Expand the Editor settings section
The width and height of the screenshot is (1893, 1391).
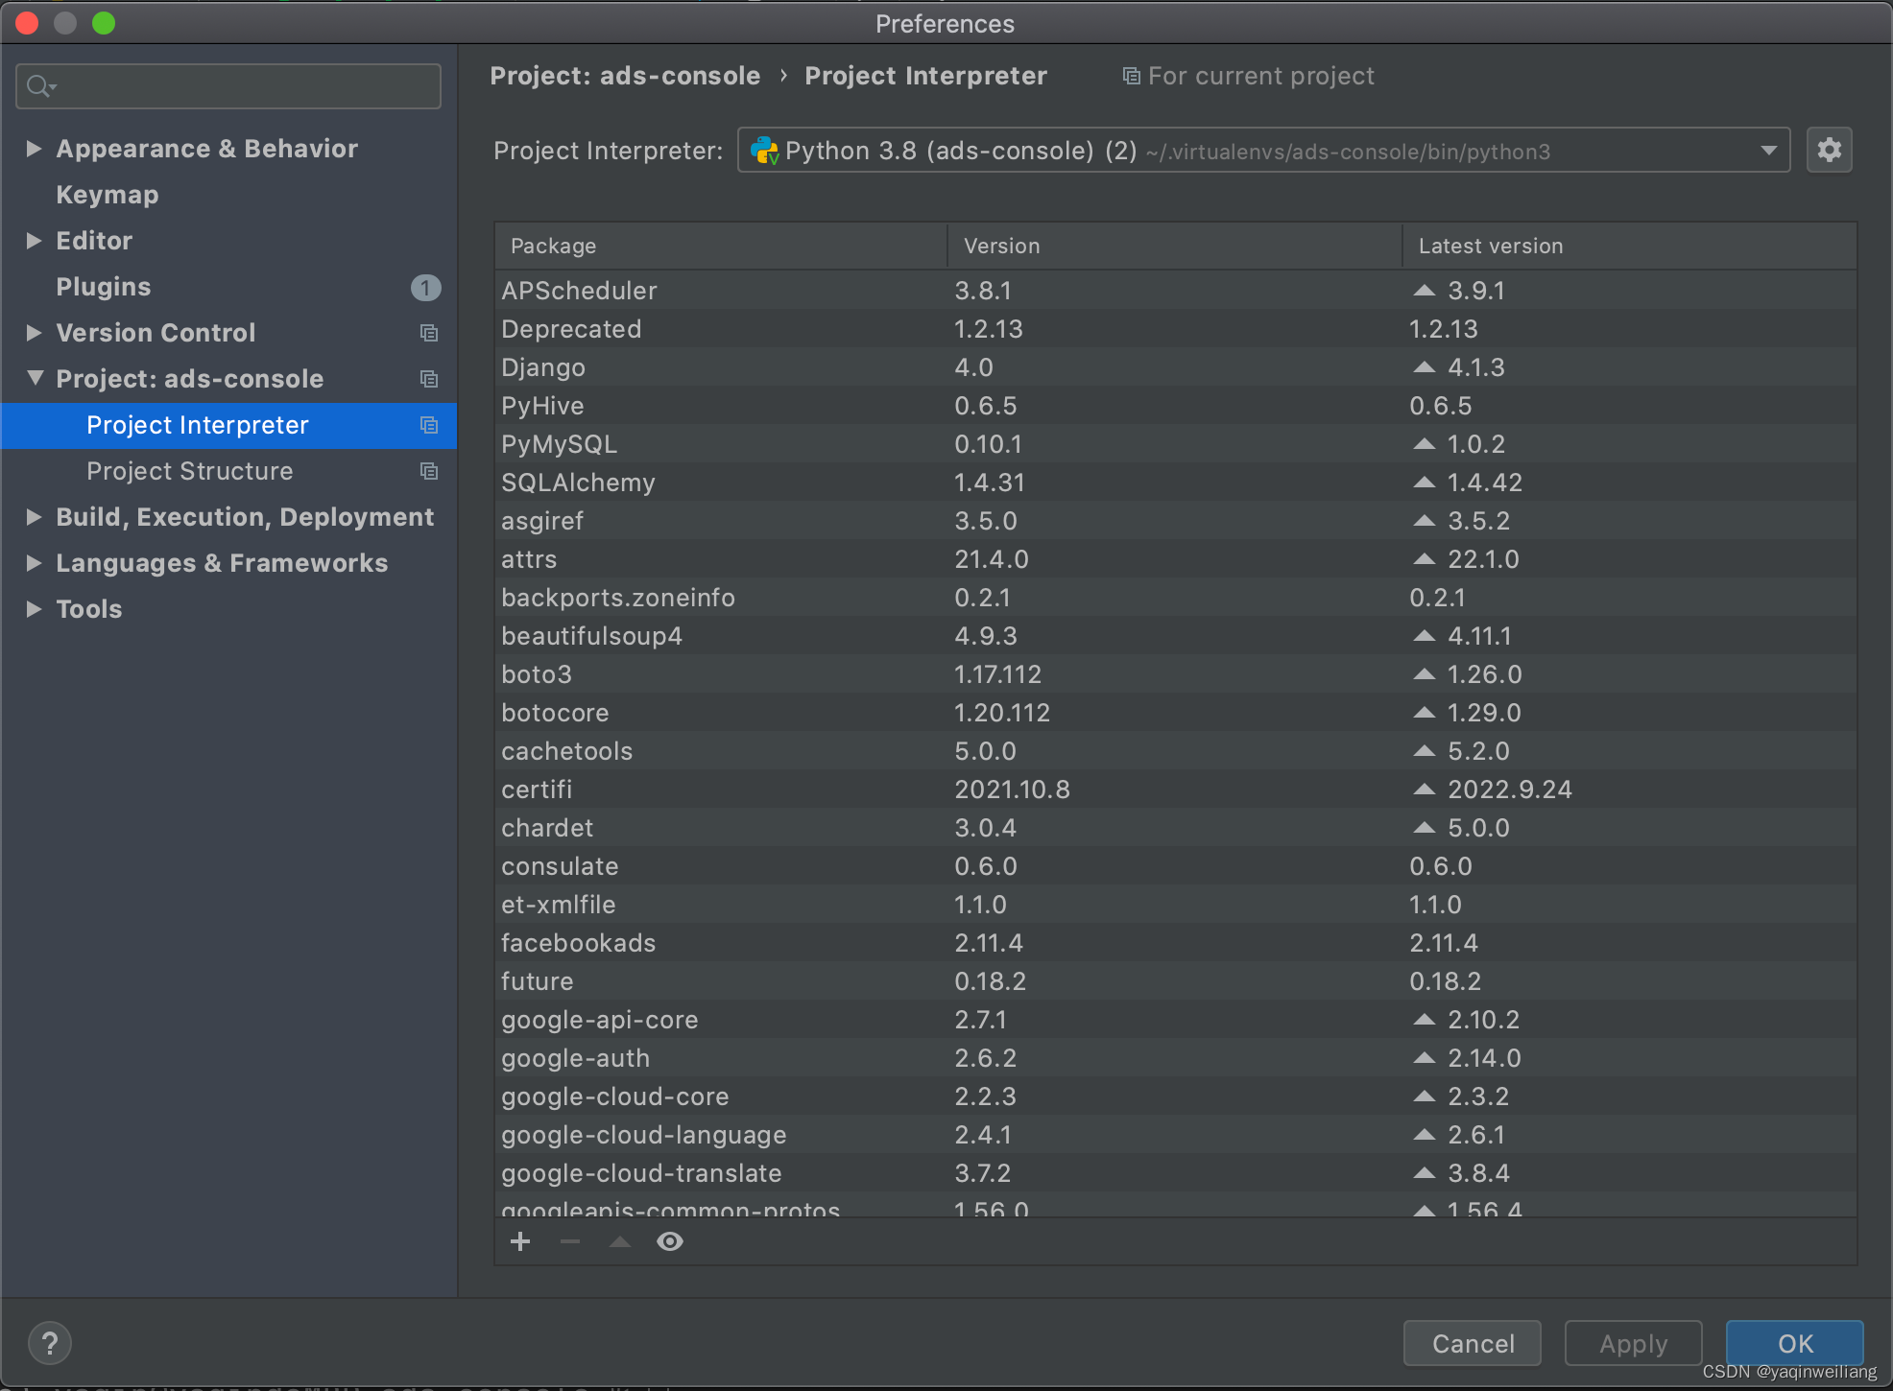click(34, 241)
